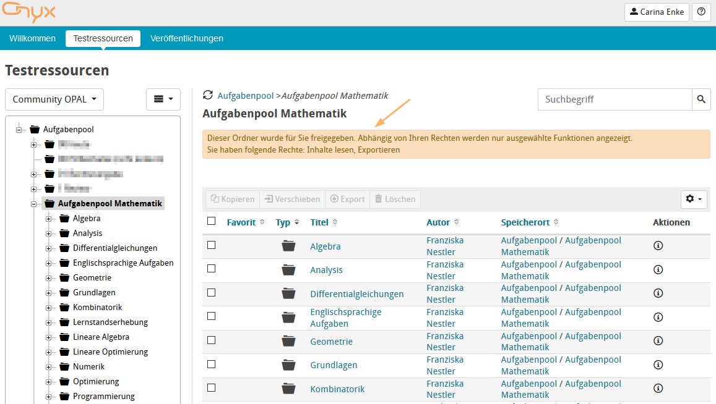Viewport: 716px width, 404px height.
Task: Check the box for Differentialgleichungen row
Action: coord(212,292)
